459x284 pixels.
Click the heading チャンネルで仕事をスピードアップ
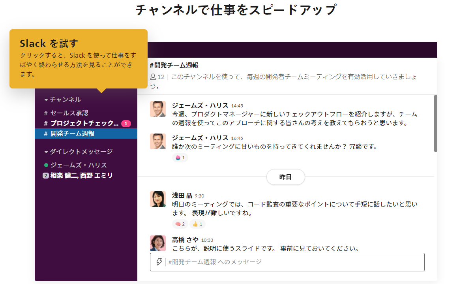coord(236,9)
